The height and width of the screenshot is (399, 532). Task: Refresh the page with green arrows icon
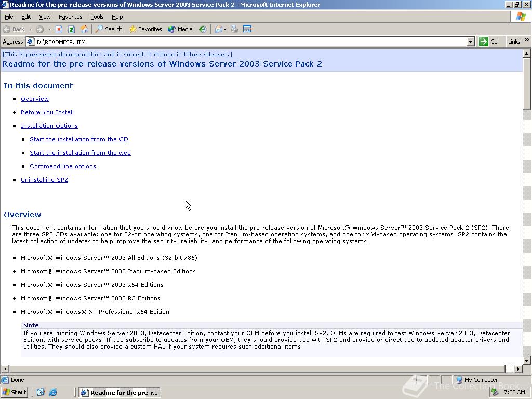click(71, 29)
